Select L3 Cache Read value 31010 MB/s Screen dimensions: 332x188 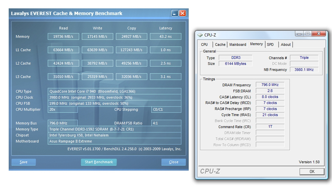63,77
